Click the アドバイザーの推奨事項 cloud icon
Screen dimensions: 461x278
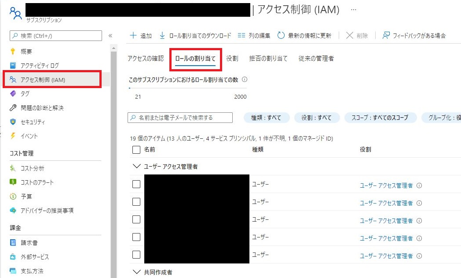click(13, 210)
